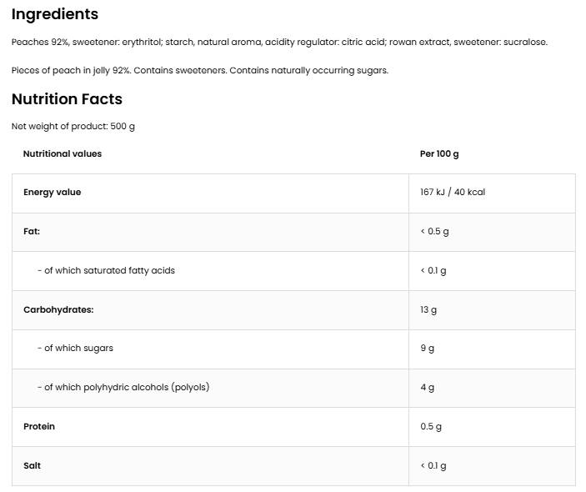Select the 'Energy value' row label
The width and height of the screenshot is (586, 492).
(x=53, y=193)
